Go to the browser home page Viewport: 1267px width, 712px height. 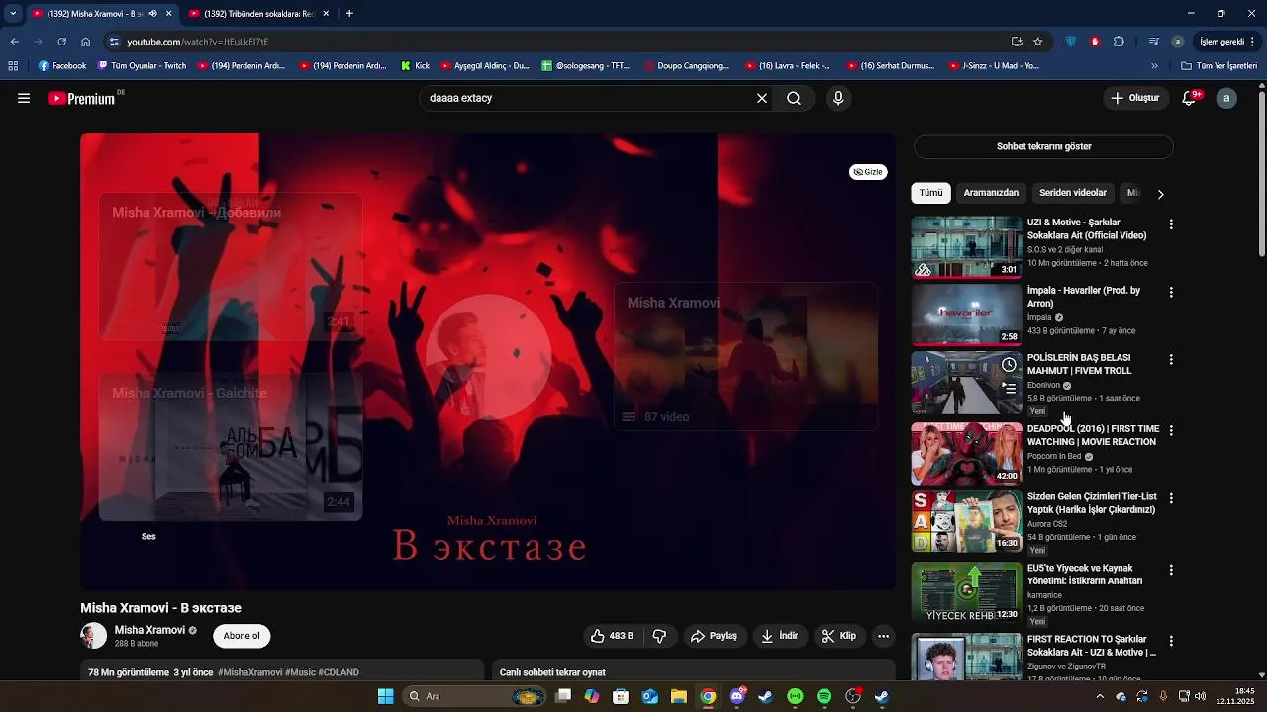(85, 42)
